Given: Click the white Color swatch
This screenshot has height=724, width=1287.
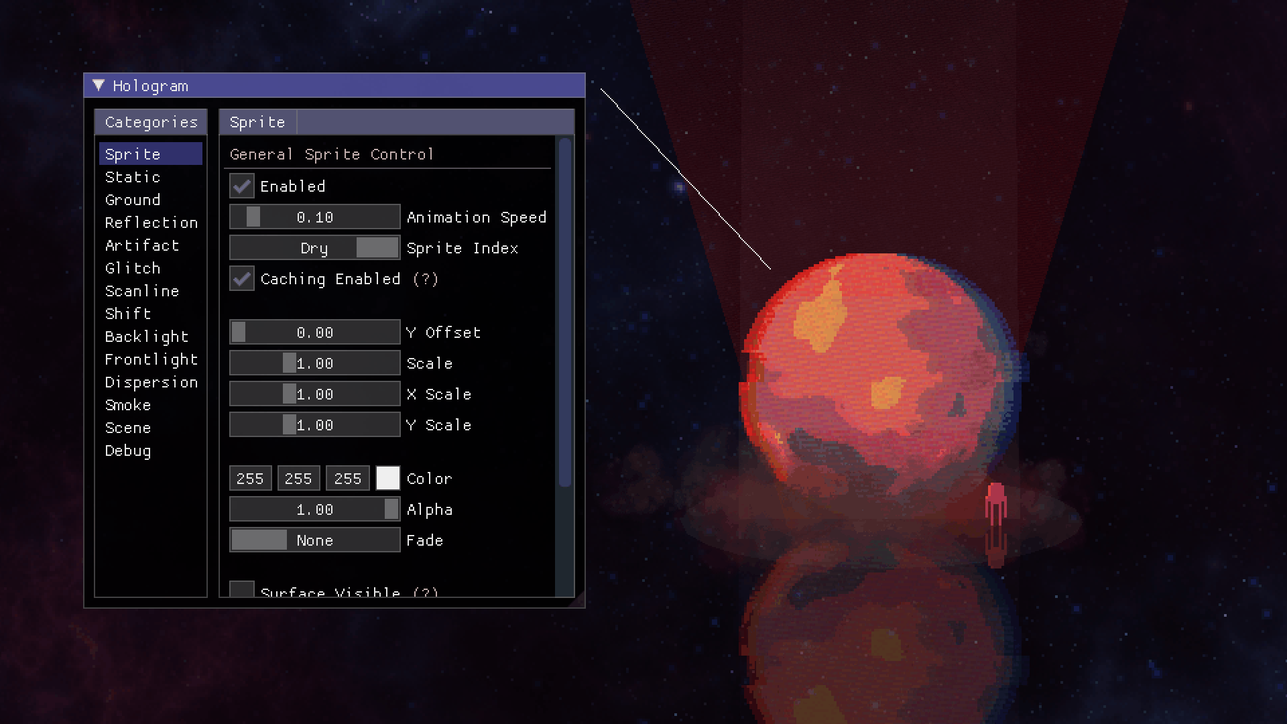Looking at the screenshot, I should 387,478.
